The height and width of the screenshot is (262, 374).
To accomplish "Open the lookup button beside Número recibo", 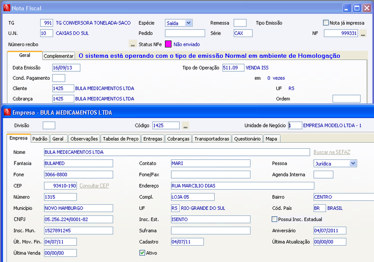I will click(x=133, y=44).
